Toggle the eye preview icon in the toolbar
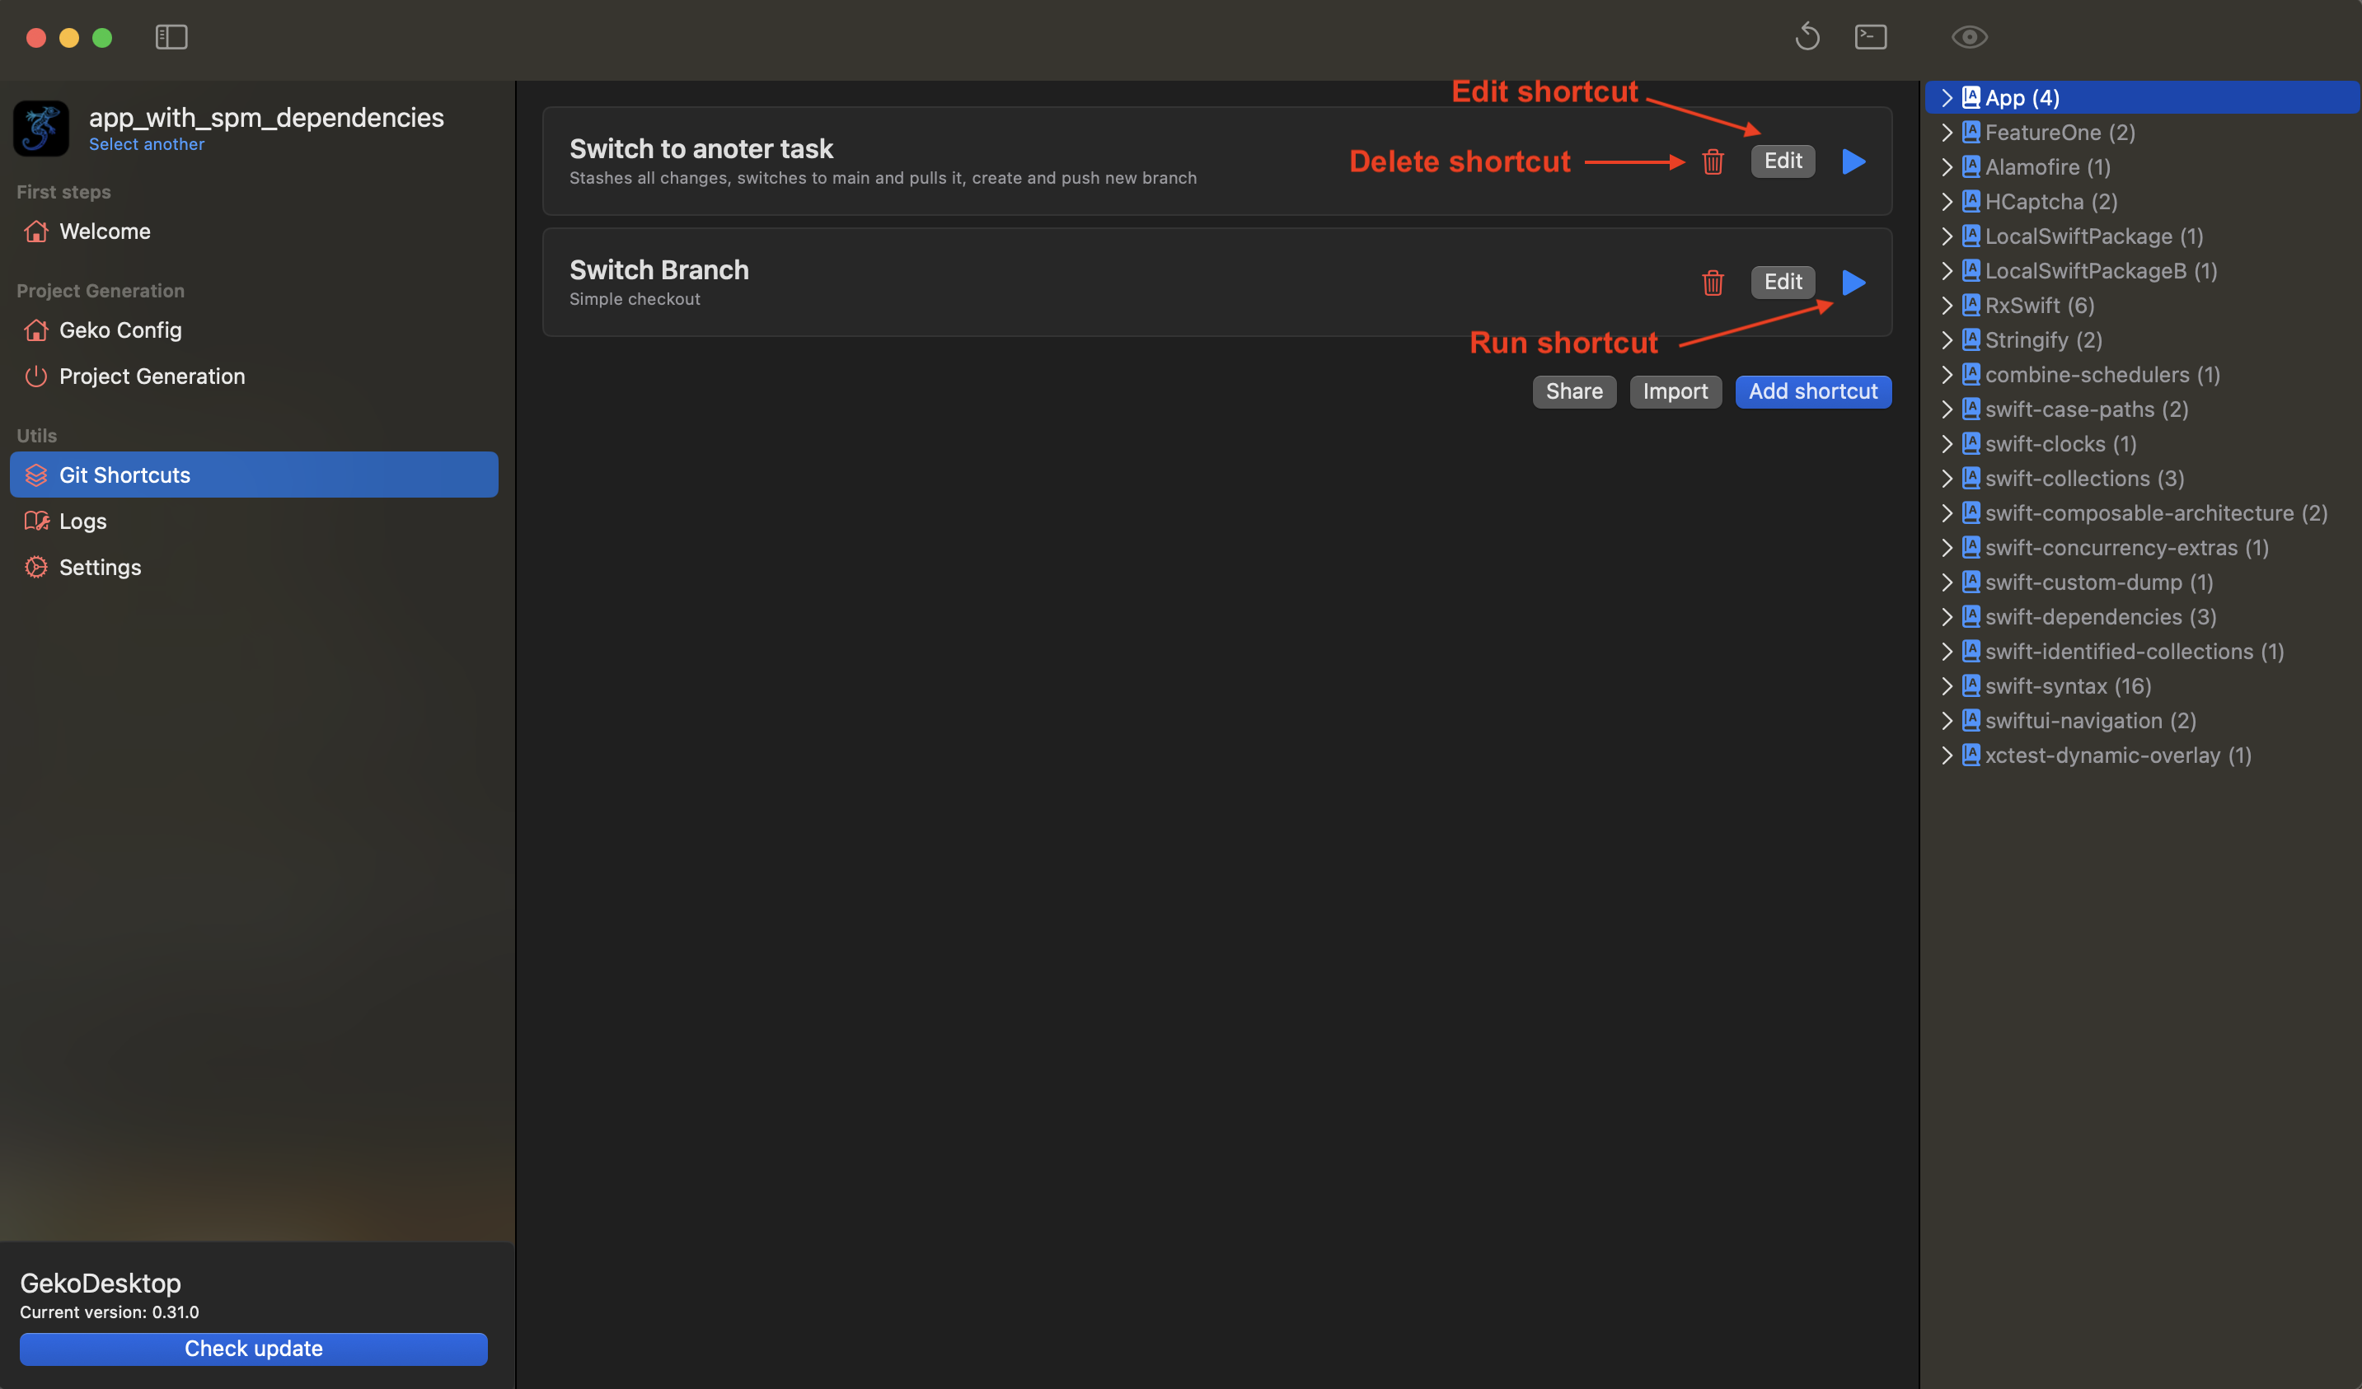This screenshot has width=2362, height=1389. click(1969, 36)
